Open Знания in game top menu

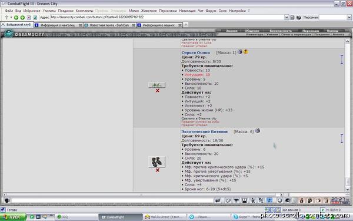pyautogui.click(x=232, y=31)
